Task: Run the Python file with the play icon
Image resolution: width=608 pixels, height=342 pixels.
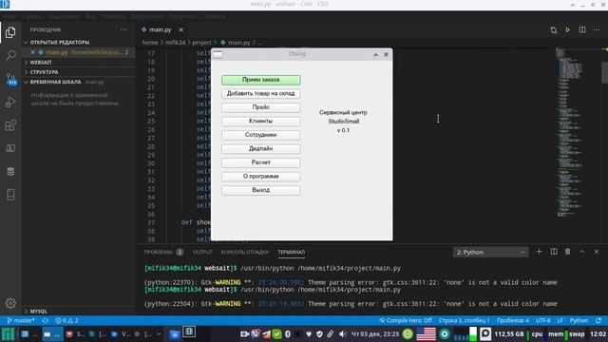Action: point(568,29)
